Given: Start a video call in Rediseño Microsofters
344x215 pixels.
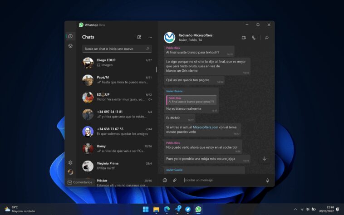Looking at the screenshot, I should (244, 38).
